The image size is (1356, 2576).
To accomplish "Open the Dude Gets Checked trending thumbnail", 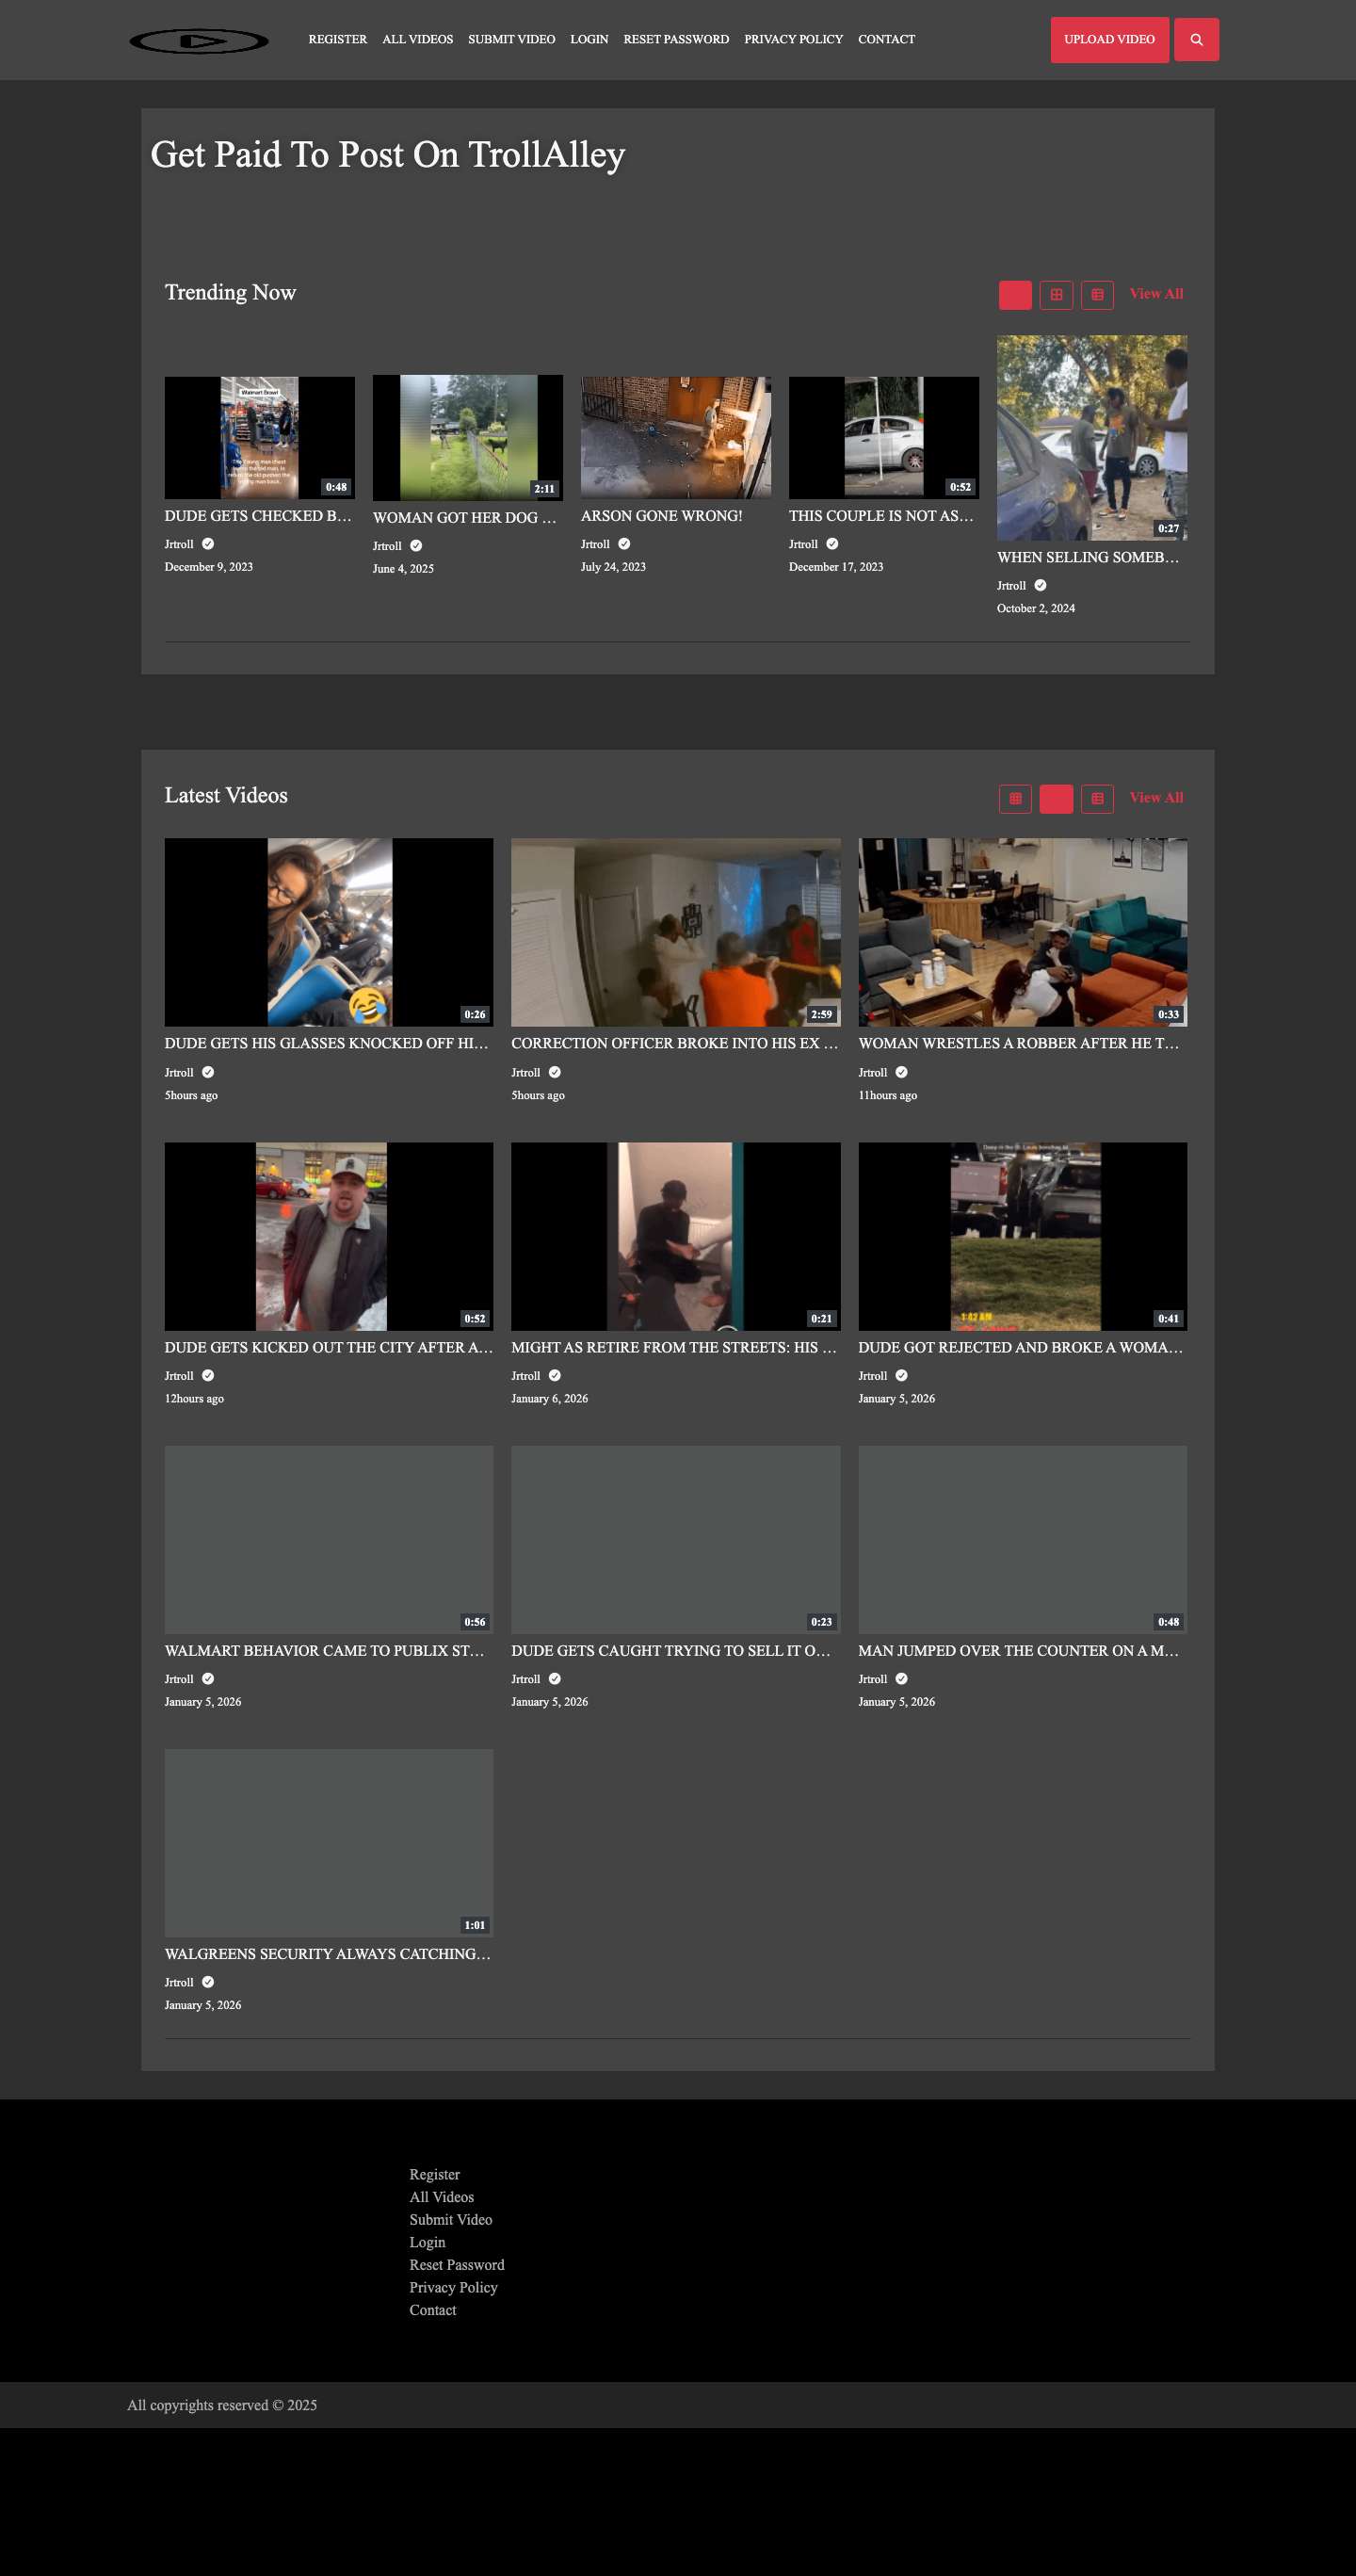I will [259, 438].
